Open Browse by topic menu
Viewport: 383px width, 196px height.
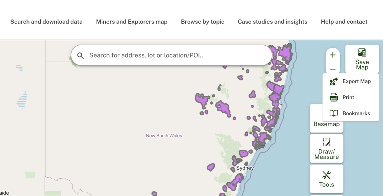[203, 22]
